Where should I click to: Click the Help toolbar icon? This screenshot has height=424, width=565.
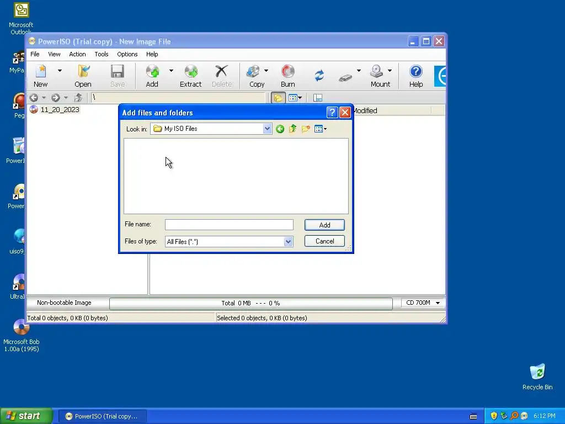coord(416,76)
